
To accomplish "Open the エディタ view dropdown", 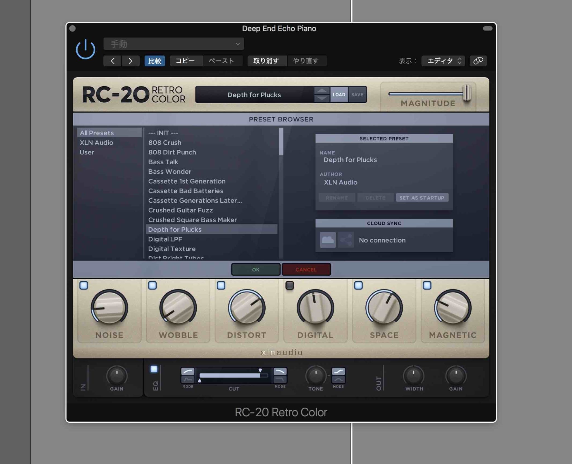I will tap(443, 61).
